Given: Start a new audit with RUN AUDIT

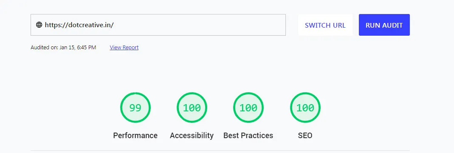Looking at the screenshot, I should [384, 25].
